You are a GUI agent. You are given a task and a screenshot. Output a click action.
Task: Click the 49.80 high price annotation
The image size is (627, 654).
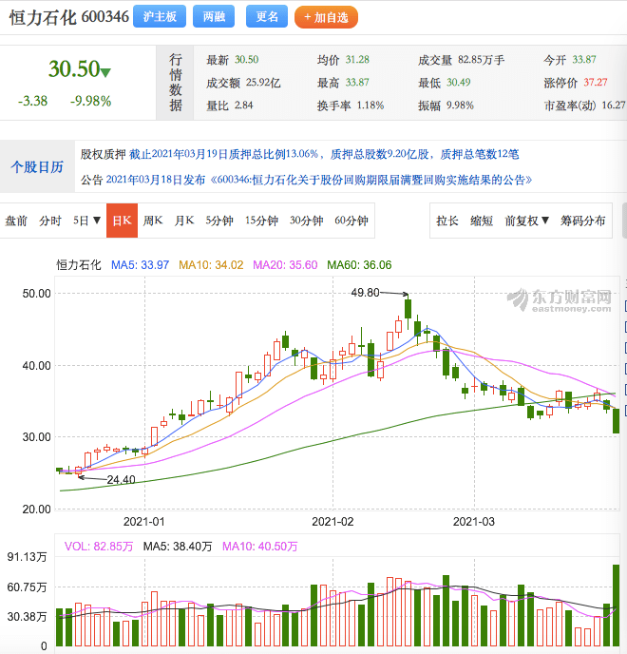(x=365, y=293)
